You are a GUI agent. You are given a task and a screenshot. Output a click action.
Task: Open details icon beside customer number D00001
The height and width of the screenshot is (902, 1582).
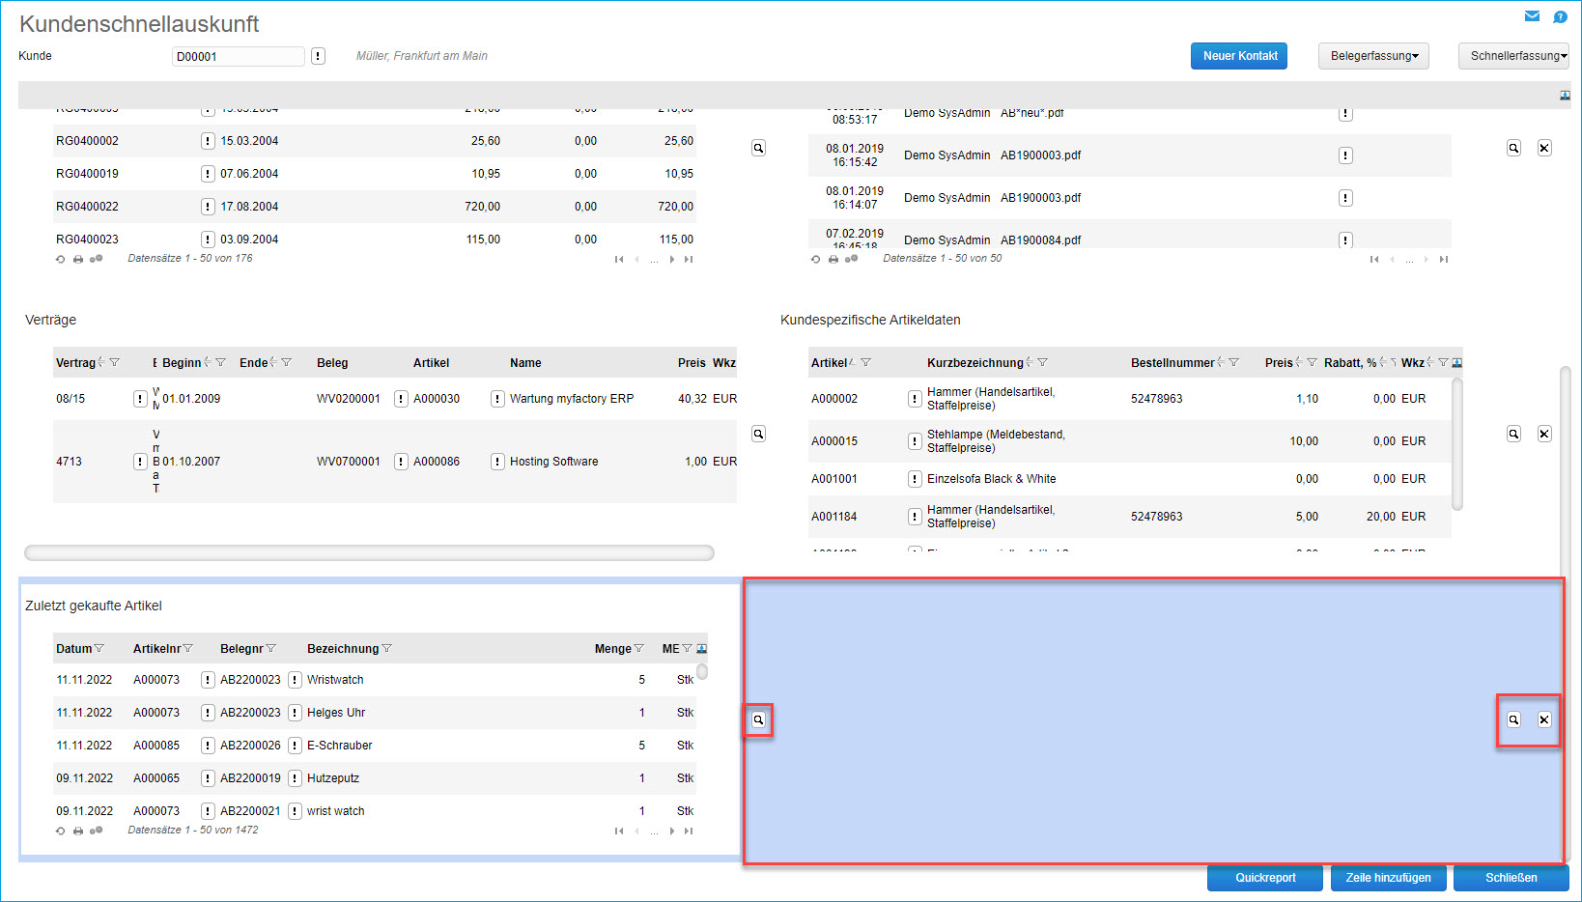point(318,56)
